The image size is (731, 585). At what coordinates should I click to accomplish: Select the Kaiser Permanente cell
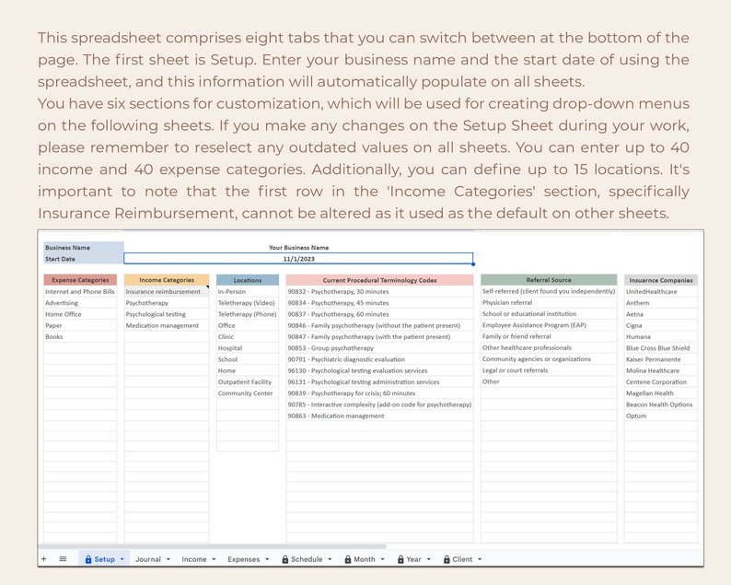[661, 359]
